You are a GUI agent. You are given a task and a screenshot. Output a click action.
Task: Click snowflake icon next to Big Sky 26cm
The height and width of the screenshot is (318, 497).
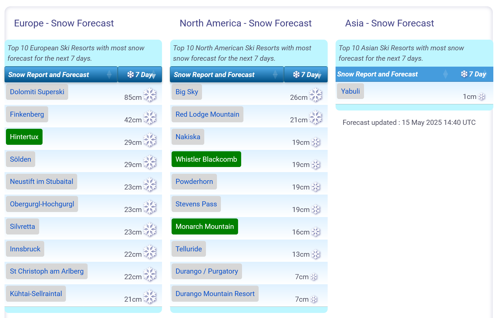coord(315,95)
